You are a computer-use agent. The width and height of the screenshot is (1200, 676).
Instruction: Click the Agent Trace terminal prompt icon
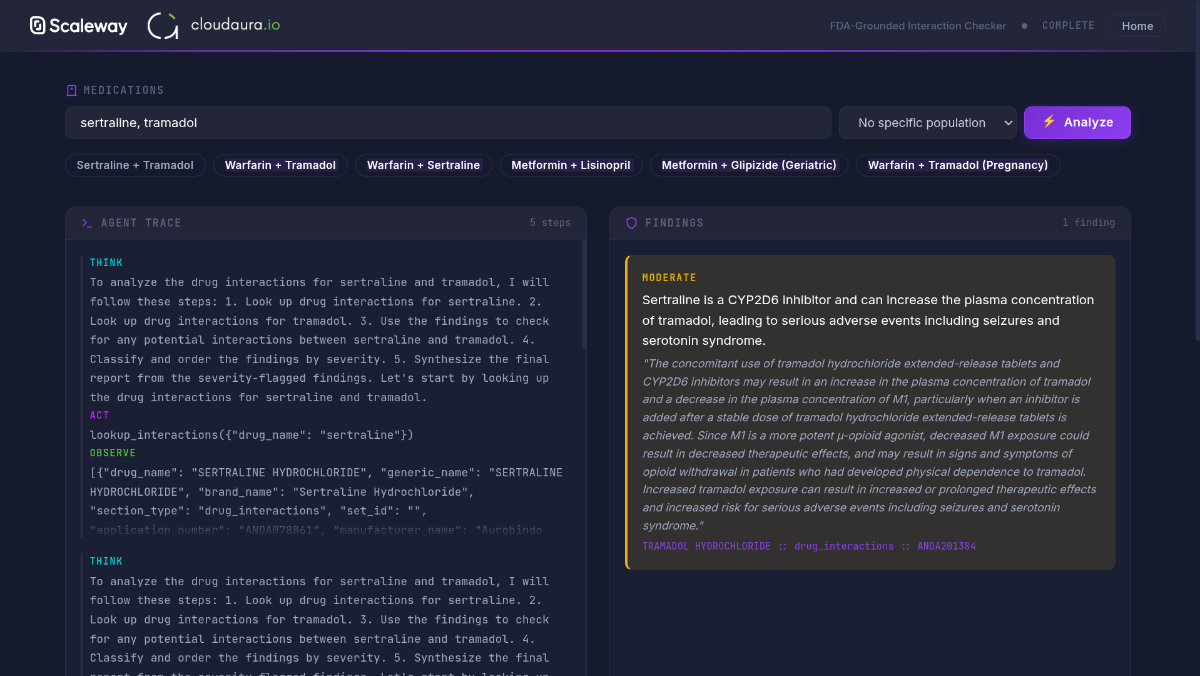point(87,223)
